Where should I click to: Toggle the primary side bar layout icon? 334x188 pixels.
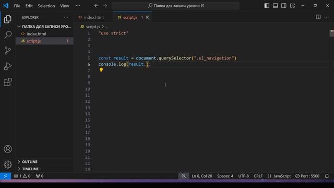tap(267, 6)
